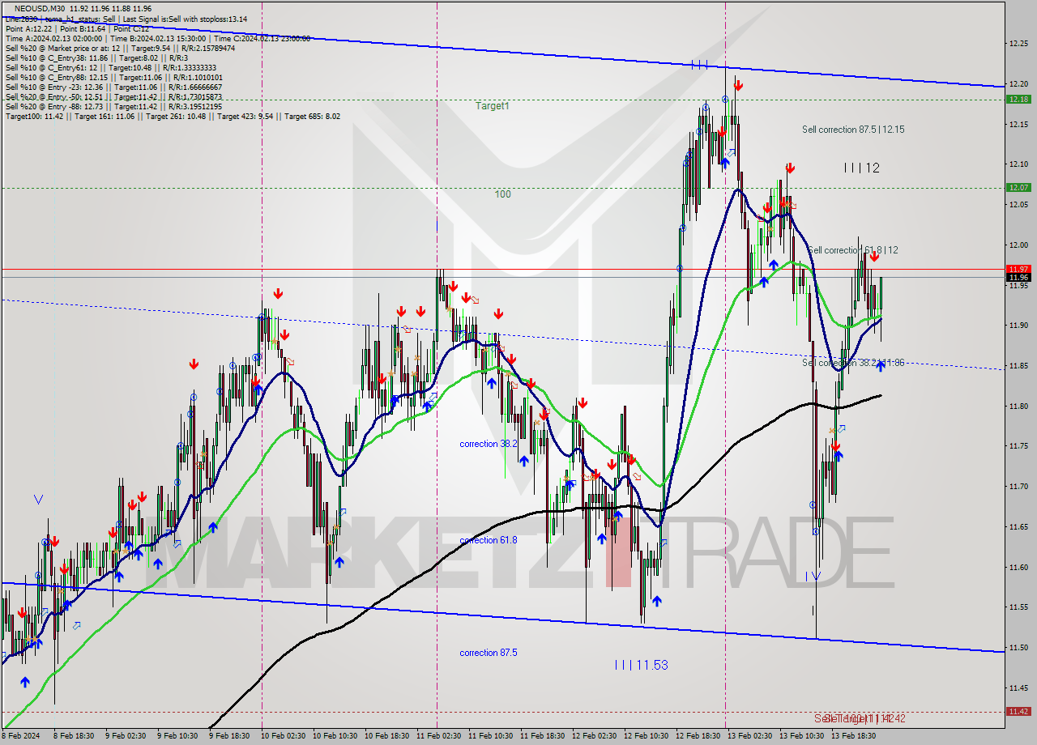Click the green 12.18 price tag
Screen dimensions: 1037x745
(1018, 99)
